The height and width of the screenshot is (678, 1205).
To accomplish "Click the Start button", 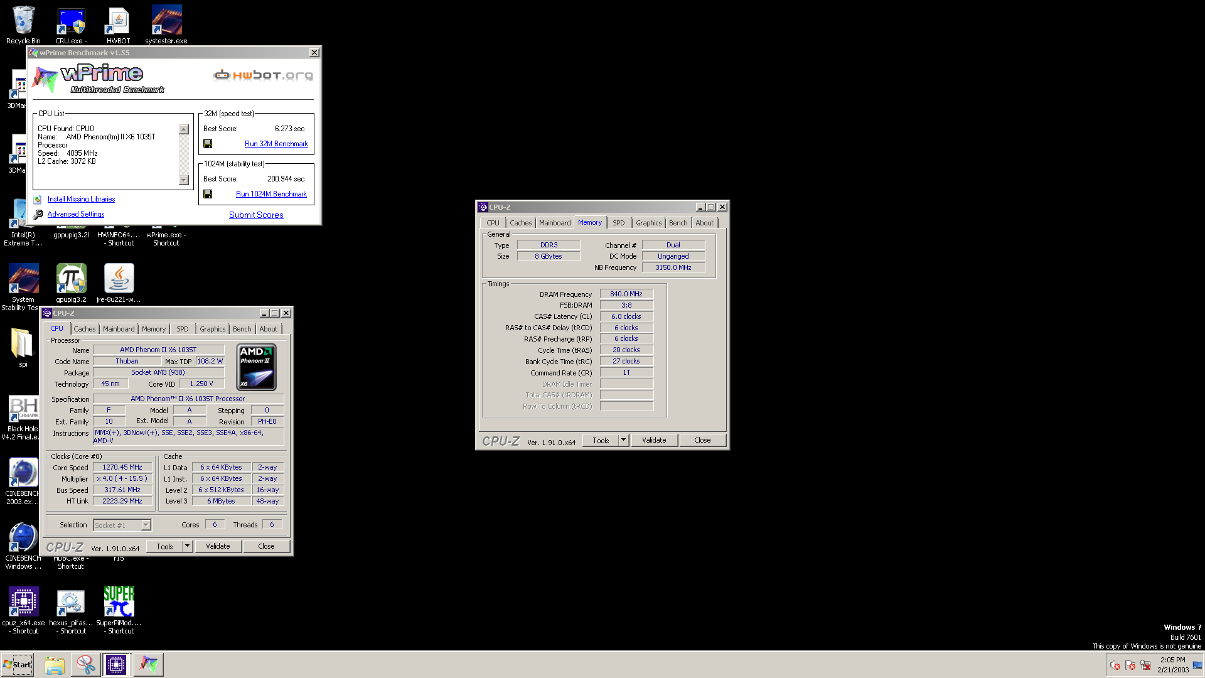I will click(18, 665).
